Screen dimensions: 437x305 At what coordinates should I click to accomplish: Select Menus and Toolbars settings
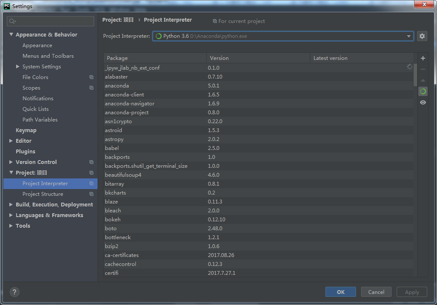point(48,56)
